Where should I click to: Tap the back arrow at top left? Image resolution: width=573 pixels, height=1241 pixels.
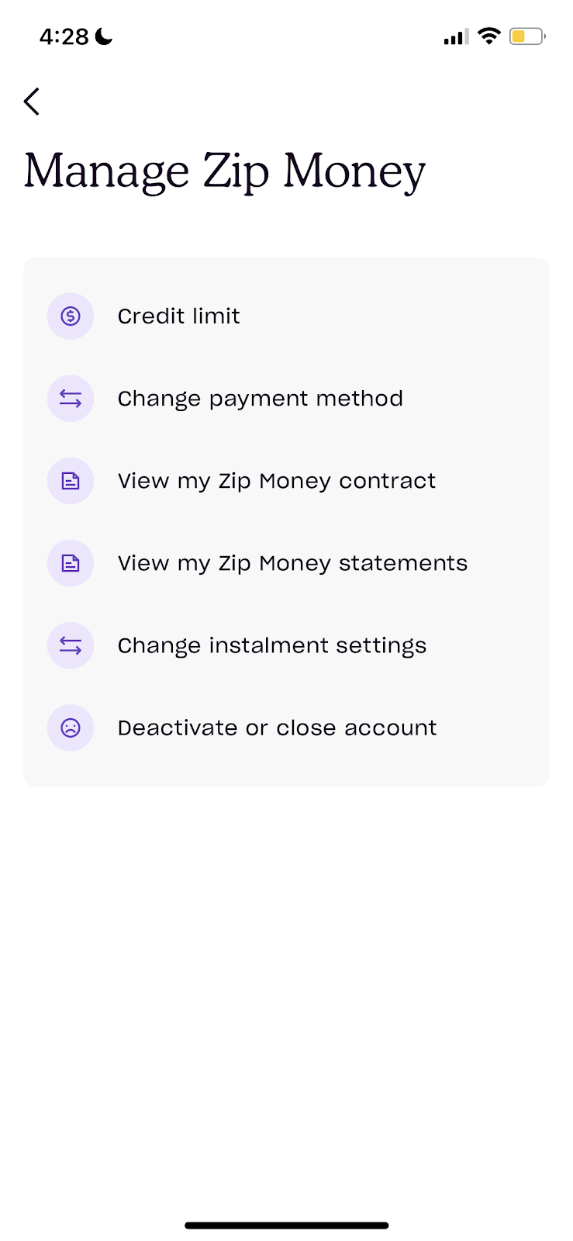coord(32,102)
